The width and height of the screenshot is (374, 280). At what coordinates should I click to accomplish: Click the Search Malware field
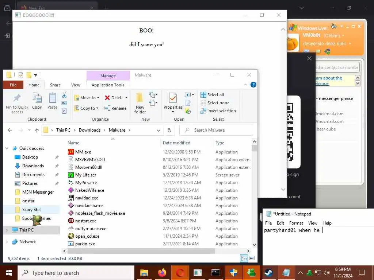point(216,130)
